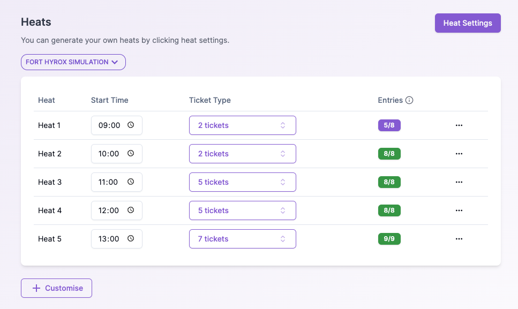Image resolution: width=518 pixels, height=309 pixels.
Task: Click the clock icon in Heat 4 start time
Action: [x=131, y=210]
